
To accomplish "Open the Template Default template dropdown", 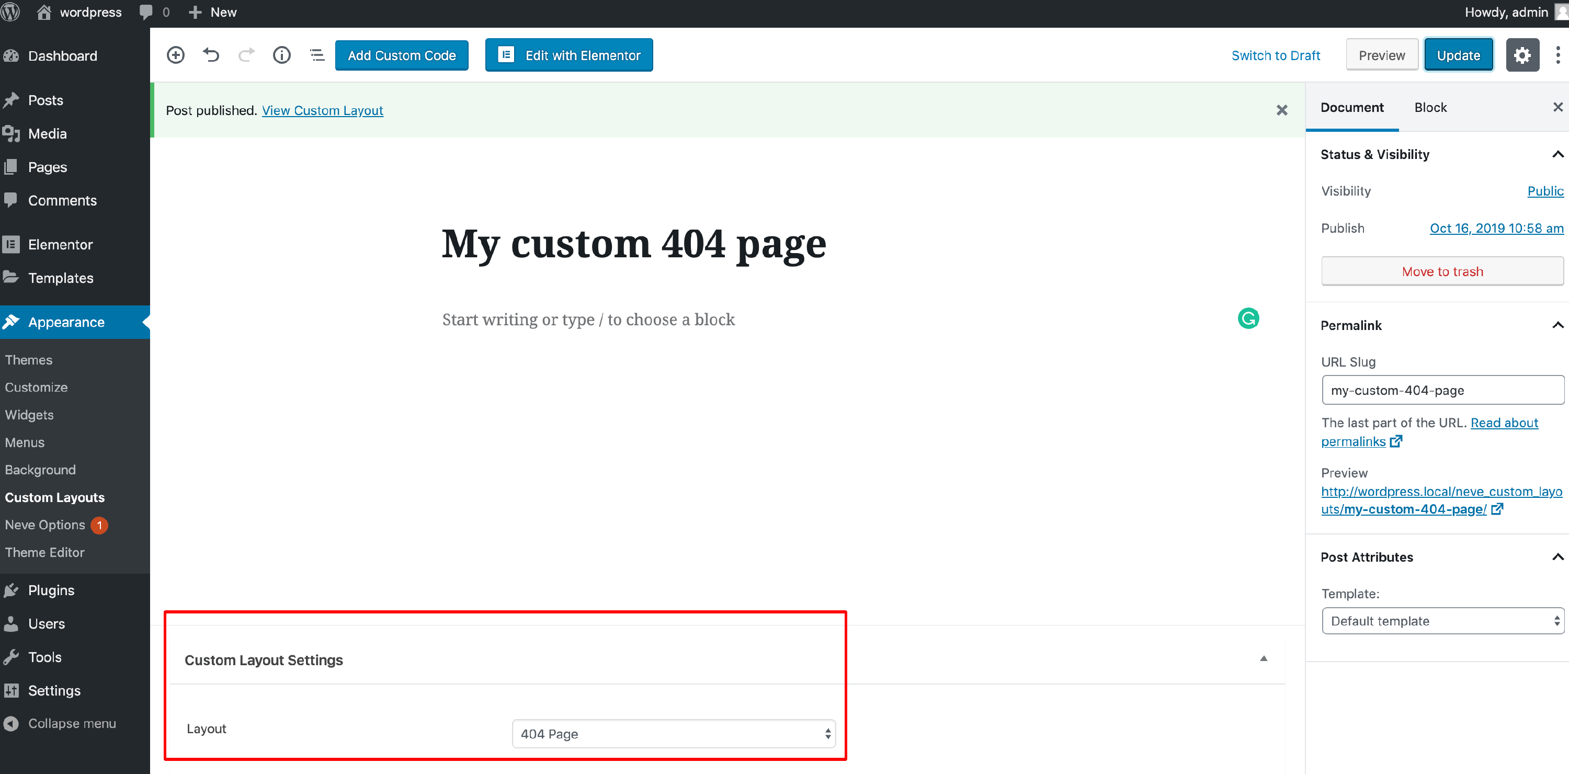I will tap(1442, 621).
